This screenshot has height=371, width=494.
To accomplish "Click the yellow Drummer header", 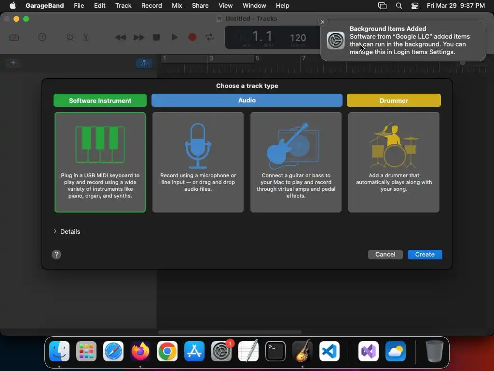I will click(x=394, y=100).
